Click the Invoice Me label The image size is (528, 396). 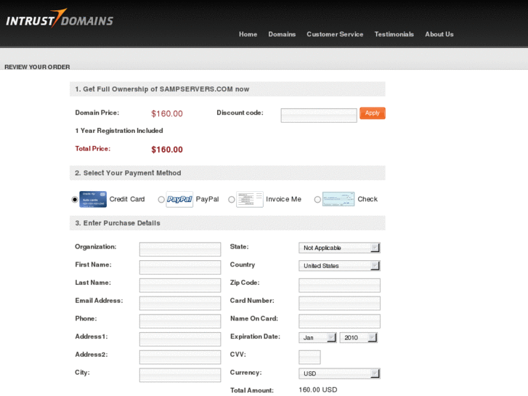pyautogui.click(x=283, y=199)
